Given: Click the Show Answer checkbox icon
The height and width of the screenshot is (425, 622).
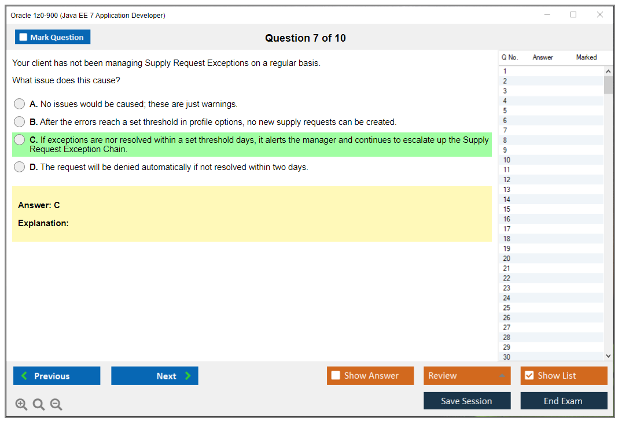Looking at the screenshot, I should coord(336,375).
